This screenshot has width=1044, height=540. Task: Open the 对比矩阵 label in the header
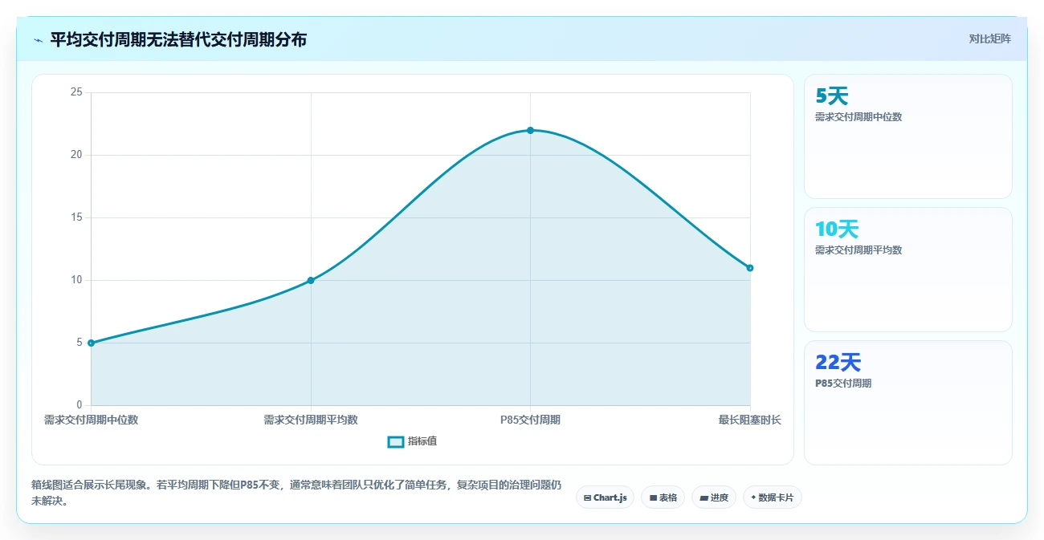pos(989,39)
